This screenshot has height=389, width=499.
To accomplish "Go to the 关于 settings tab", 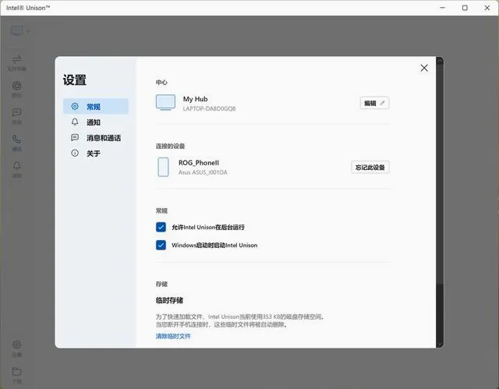I will point(96,154).
